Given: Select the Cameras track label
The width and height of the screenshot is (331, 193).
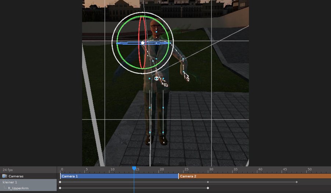Looking at the screenshot, I should 16,176.
